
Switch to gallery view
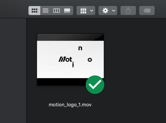67,10
